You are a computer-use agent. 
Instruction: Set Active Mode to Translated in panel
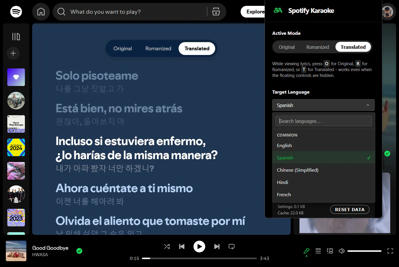click(x=353, y=47)
